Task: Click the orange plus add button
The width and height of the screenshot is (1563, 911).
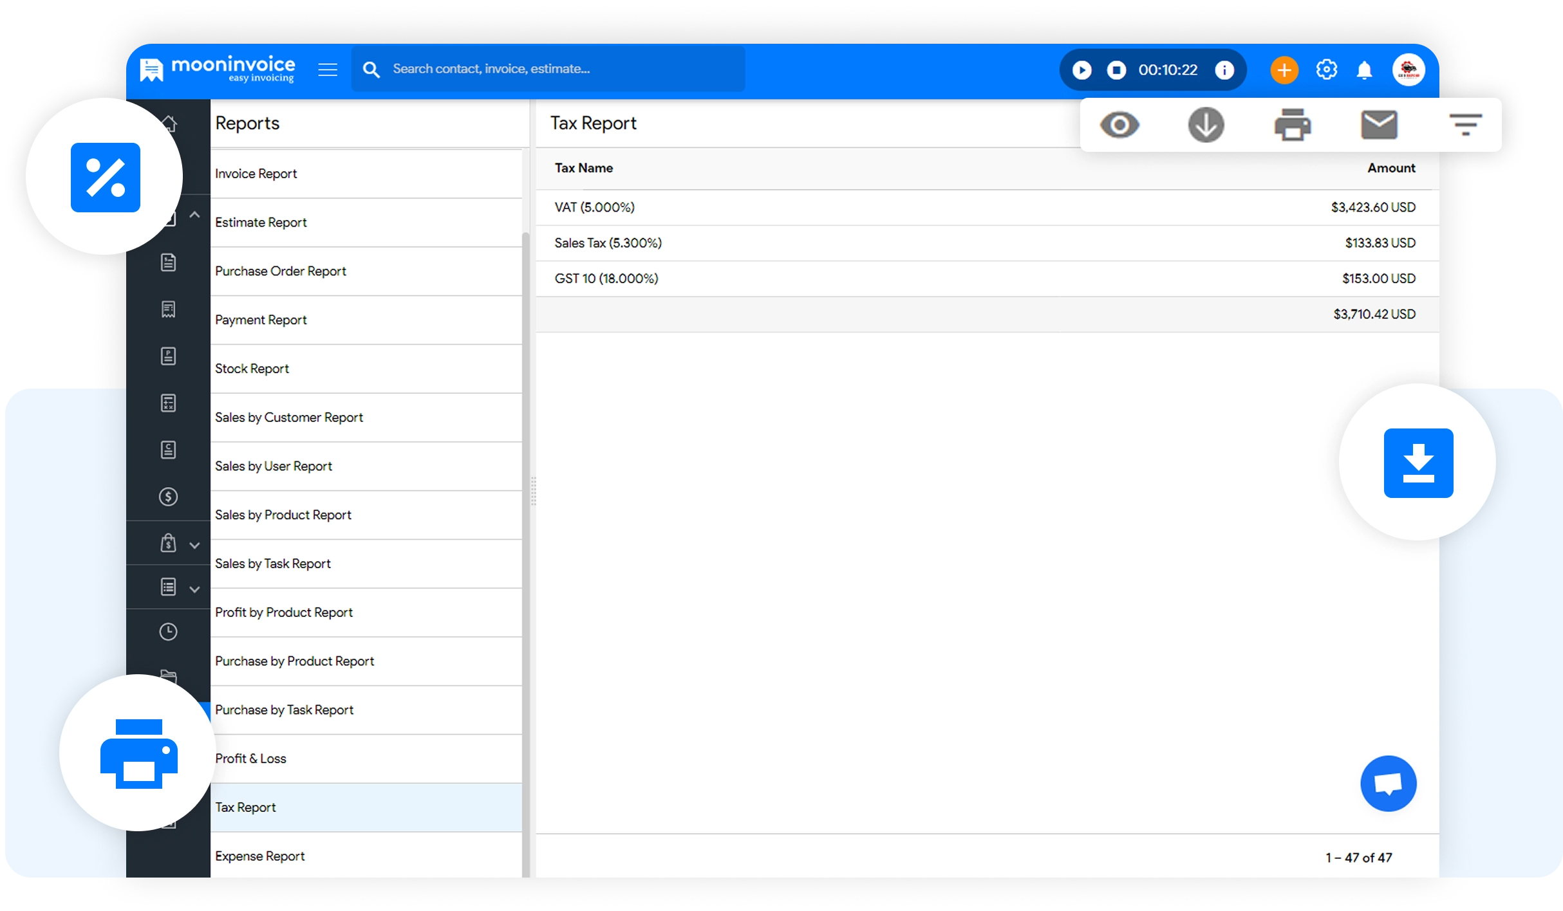Action: (x=1284, y=70)
